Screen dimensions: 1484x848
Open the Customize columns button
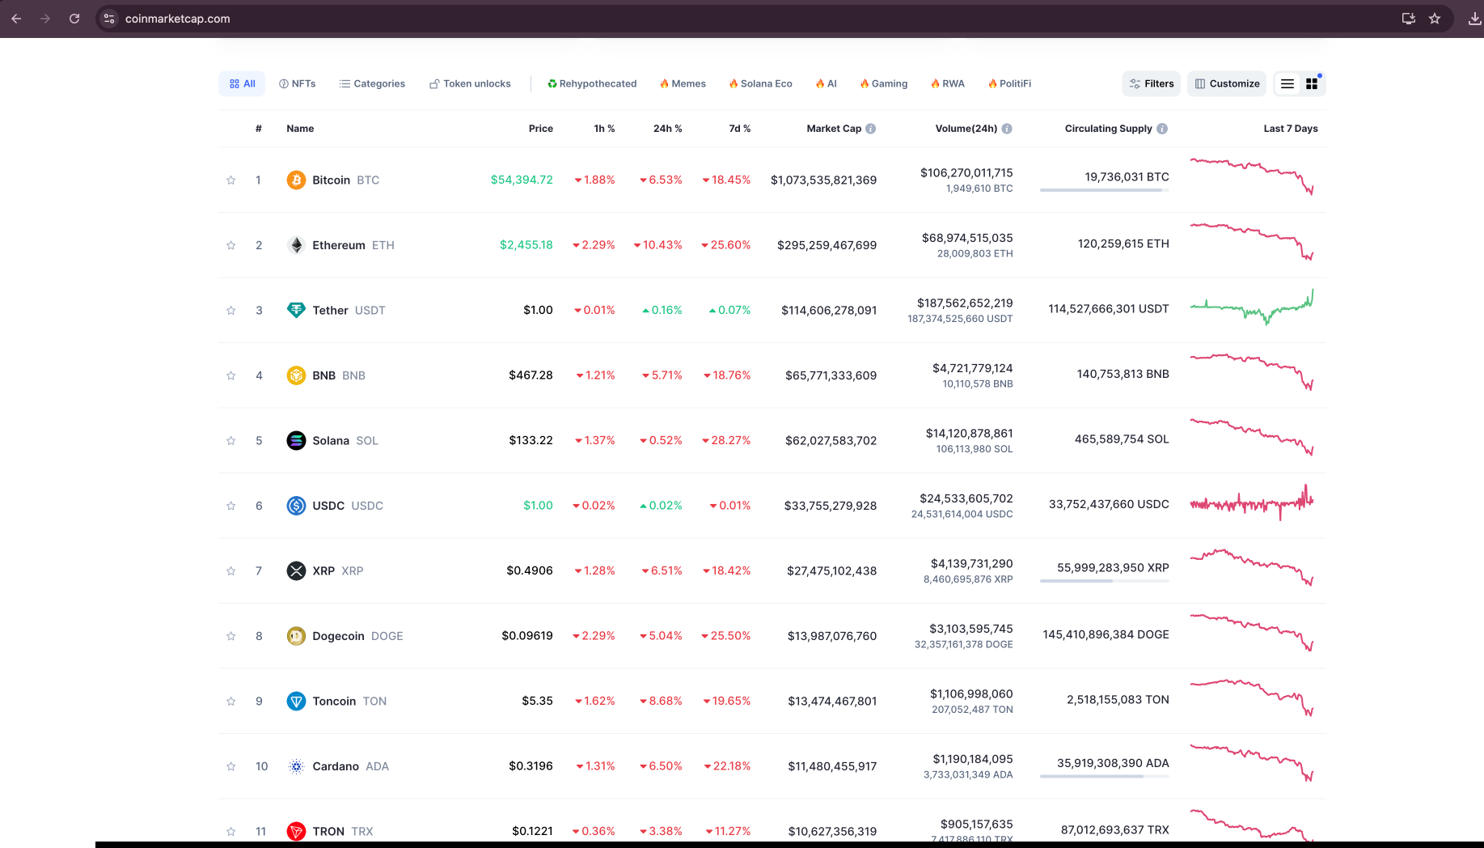(x=1227, y=83)
